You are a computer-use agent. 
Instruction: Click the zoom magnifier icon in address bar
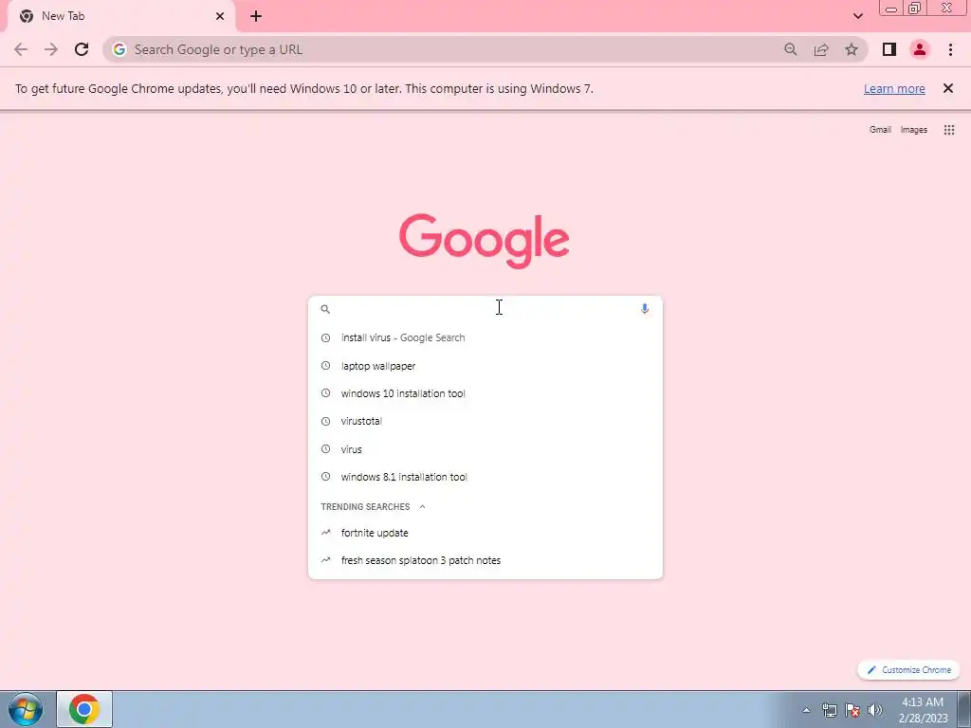790,49
